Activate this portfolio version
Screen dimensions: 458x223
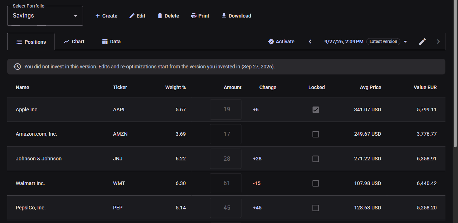[x=281, y=42]
